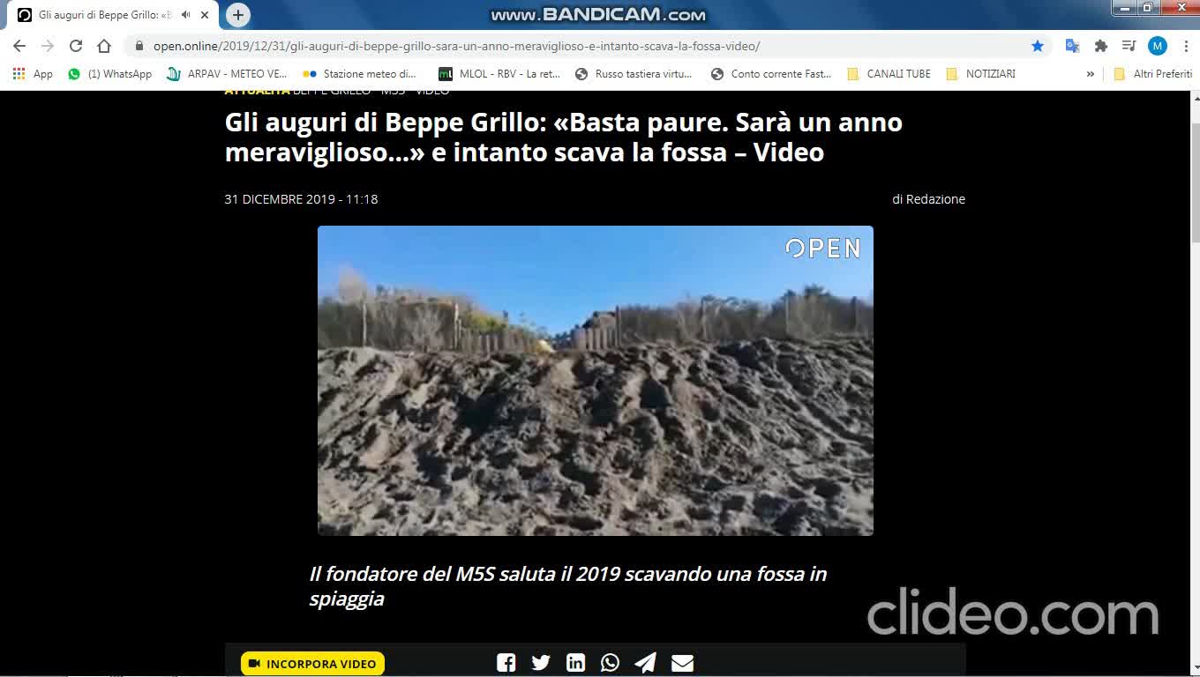View site info via the padlock icon
This screenshot has width=1200, height=677.
(139, 46)
